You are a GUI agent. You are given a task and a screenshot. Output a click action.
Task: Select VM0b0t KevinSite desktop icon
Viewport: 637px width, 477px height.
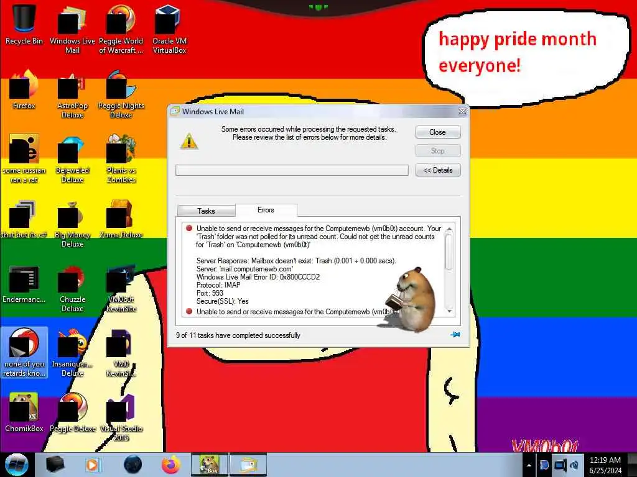[x=121, y=289]
